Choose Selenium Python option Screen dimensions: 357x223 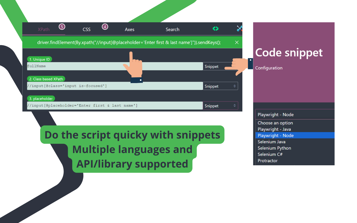tap(274, 148)
